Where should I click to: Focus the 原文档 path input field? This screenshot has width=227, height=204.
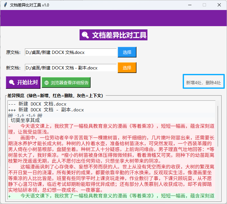[x=70, y=52]
